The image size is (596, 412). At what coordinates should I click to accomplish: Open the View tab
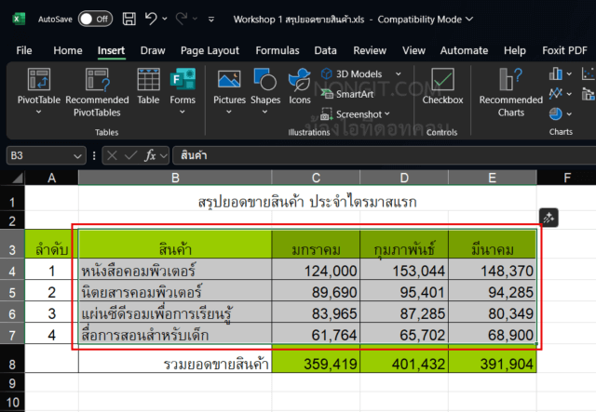[413, 50]
